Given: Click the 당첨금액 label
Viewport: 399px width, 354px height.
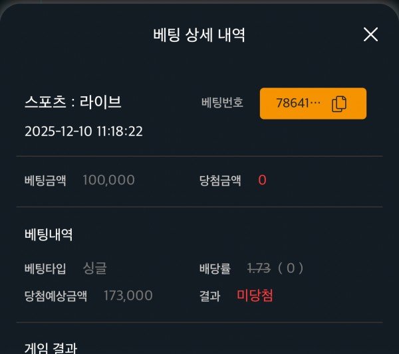Looking at the screenshot, I should [220, 180].
